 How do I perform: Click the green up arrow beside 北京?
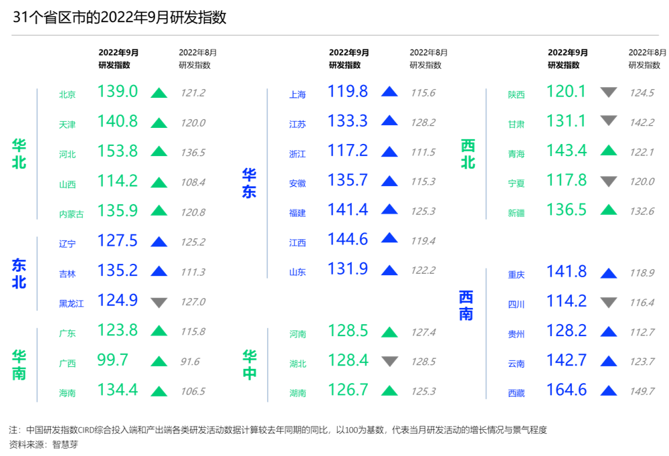pos(159,93)
